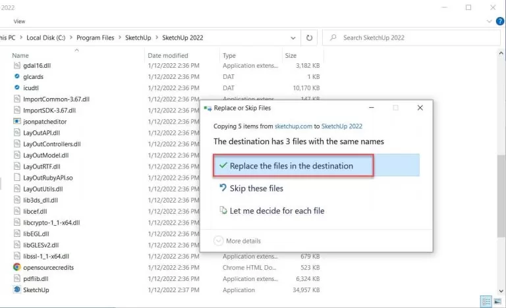This screenshot has width=506, height=308.
Task: Select the opensourcecredits Chrome HTML icon
Action: pyautogui.click(x=17, y=267)
